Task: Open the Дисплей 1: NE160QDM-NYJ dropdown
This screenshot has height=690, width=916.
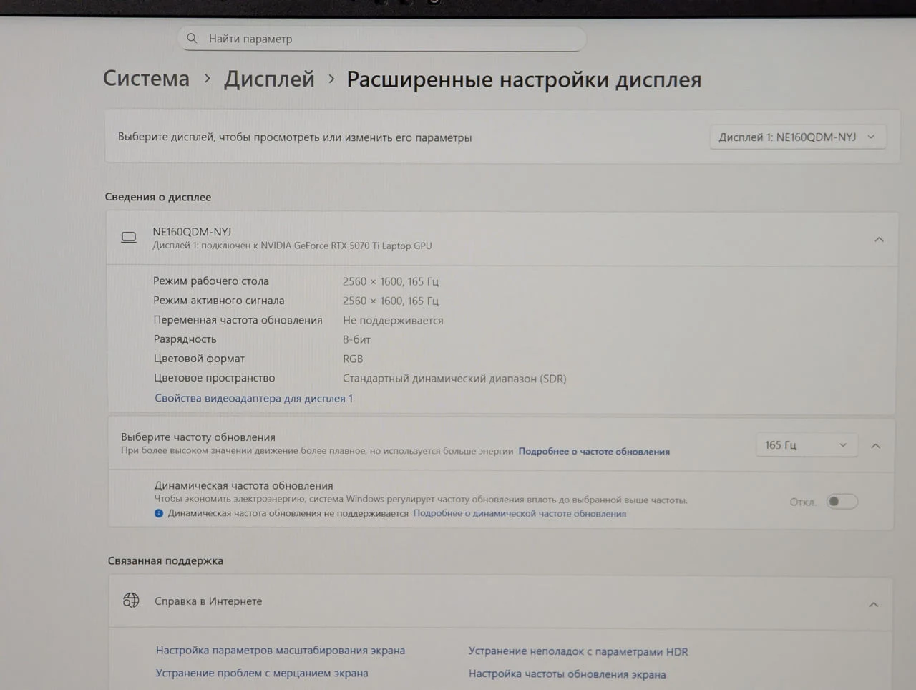Action: 797,137
